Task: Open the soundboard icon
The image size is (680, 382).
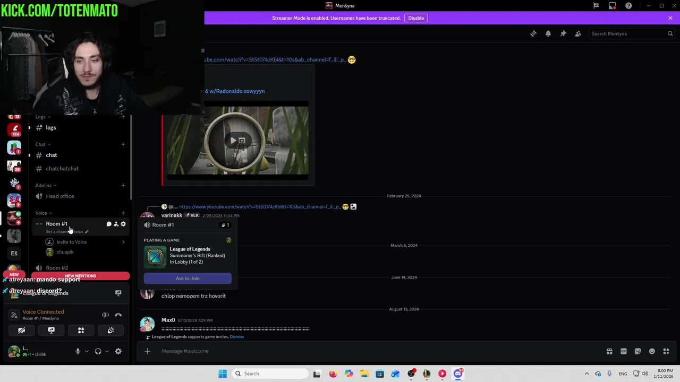Action: pos(110,330)
